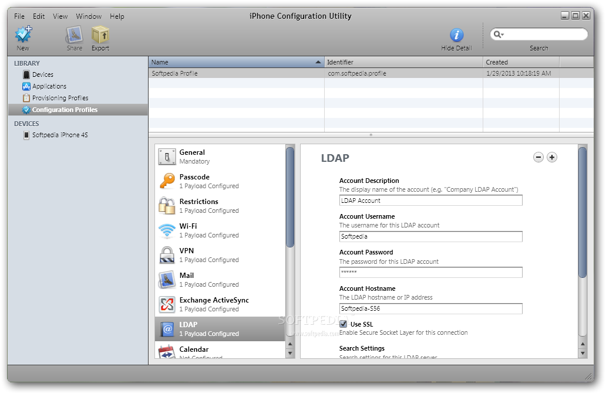The height and width of the screenshot is (394, 606).
Task: Sort by the Name column header
Action: 236,62
